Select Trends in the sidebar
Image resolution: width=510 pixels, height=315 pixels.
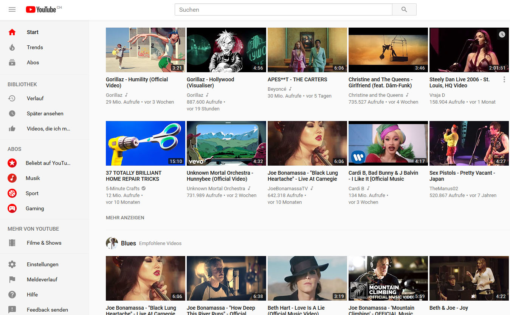(x=35, y=47)
